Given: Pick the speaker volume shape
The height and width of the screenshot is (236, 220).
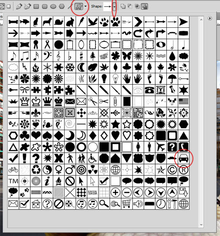Looking at the screenshot, I should [x=138, y=204].
